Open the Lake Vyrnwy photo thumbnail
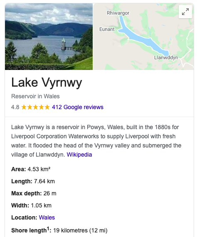The image size is (197, 237). point(49,37)
